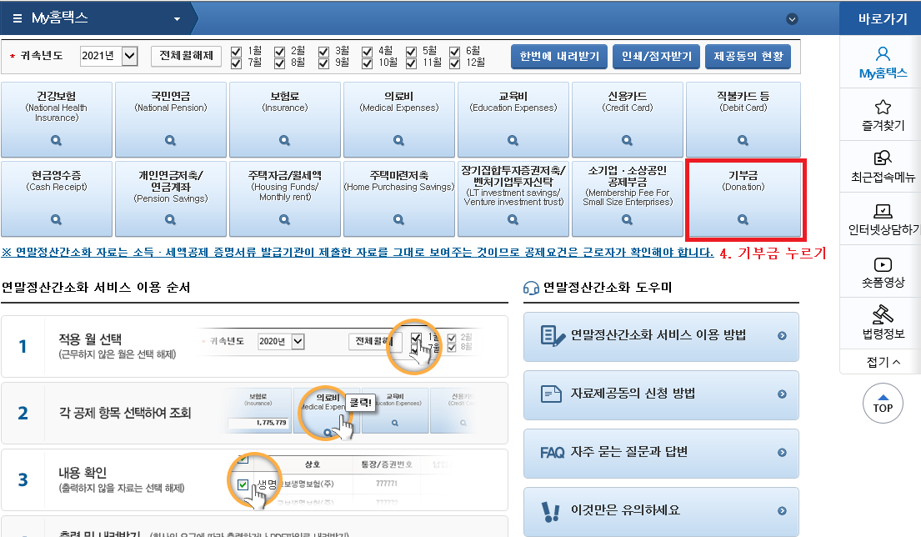
Task: Open 인터넷상담하기 laptop icon
Action: [x=883, y=210]
